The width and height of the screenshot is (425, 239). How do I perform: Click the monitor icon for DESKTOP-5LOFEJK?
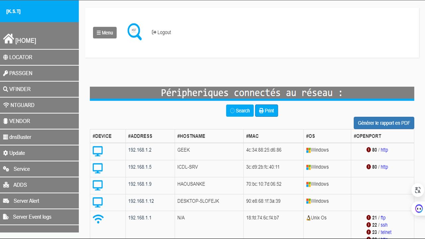tap(98, 202)
